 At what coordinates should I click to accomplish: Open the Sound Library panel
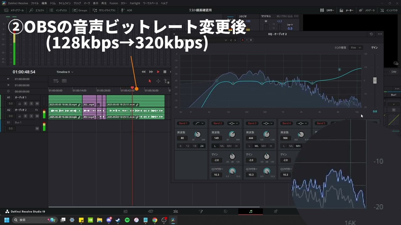tap(104, 10)
